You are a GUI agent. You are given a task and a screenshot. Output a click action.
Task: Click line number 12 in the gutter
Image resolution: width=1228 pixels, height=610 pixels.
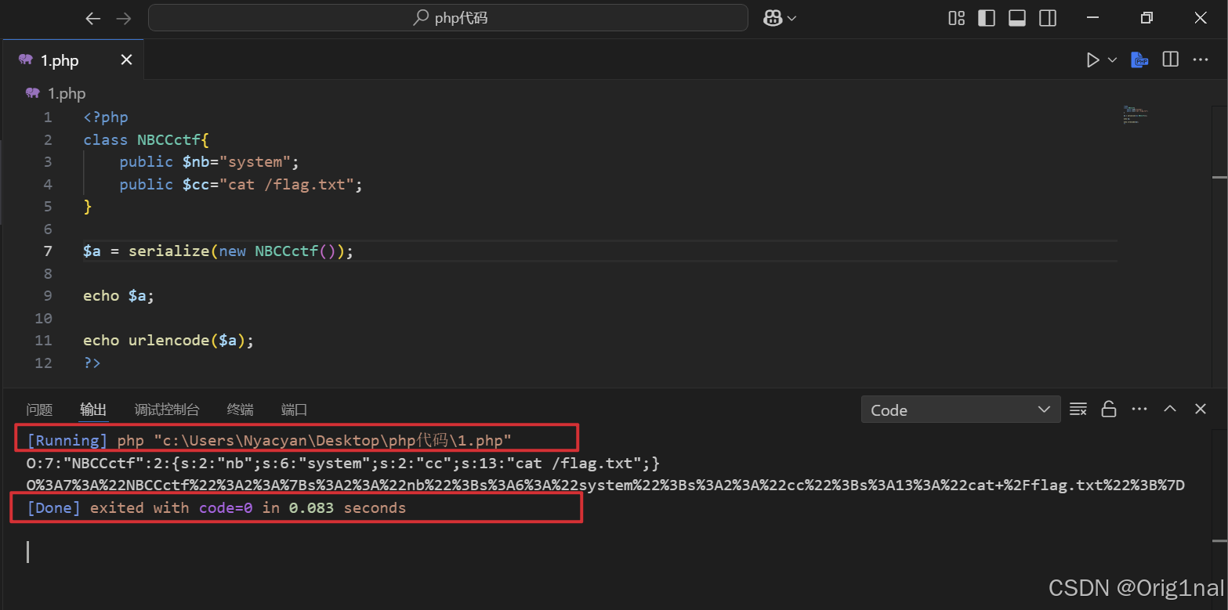pos(45,363)
